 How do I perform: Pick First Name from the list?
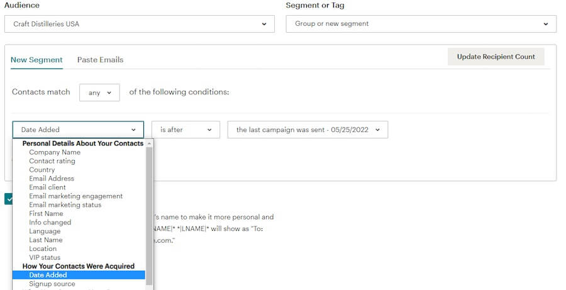(x=46, y=213)
